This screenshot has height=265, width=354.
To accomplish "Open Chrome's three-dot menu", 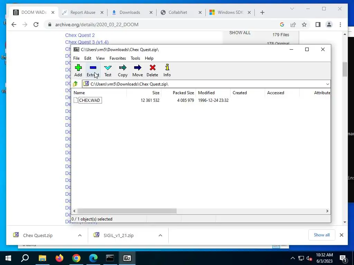I will pos(340,24).
